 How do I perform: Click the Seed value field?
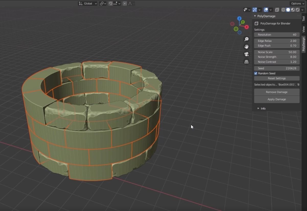pyautogui.click(x=277, y=68)
